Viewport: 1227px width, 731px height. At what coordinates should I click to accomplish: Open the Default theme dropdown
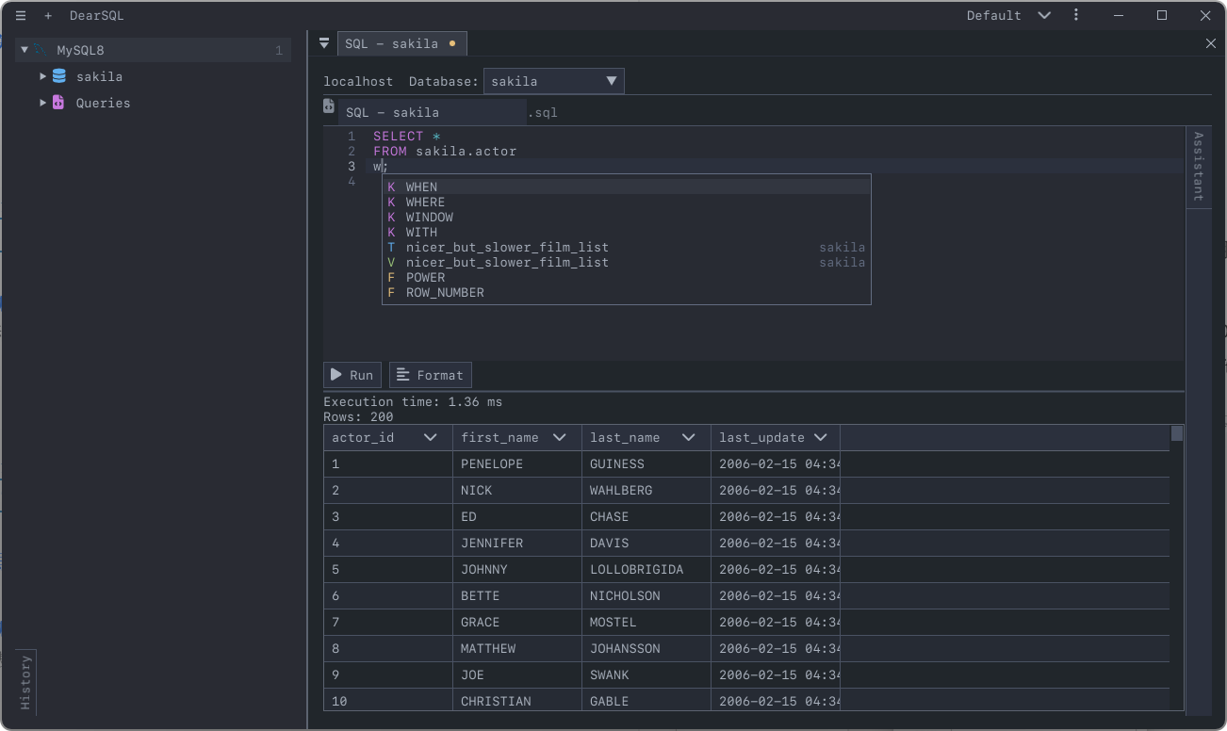[1008, 15]
